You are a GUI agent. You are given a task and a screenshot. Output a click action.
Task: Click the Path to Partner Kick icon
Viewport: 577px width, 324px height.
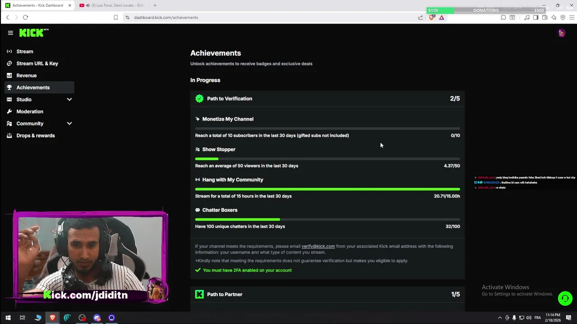[199, 294]
